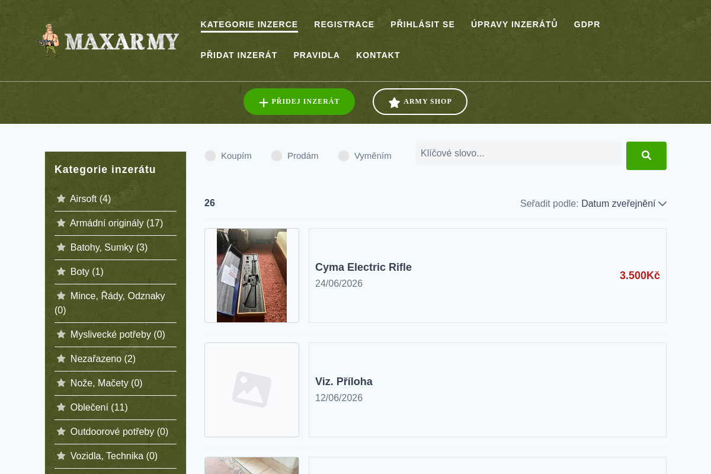Open the Myslivecké potřeby (0) category
This screenshot has width=711, height=474.
[118, 334]
